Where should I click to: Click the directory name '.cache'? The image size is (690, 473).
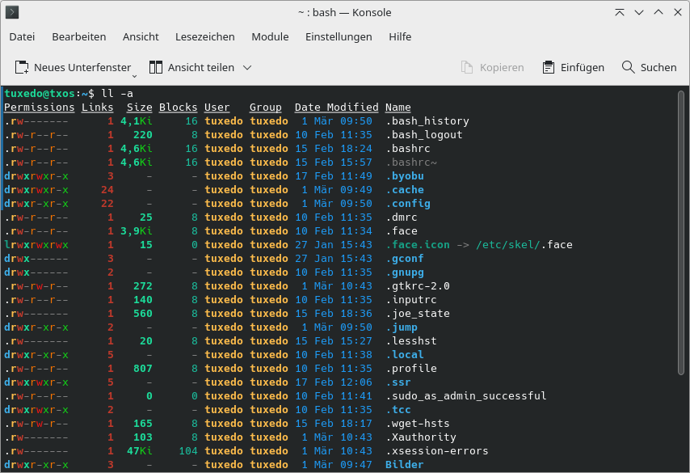[405, 190]
